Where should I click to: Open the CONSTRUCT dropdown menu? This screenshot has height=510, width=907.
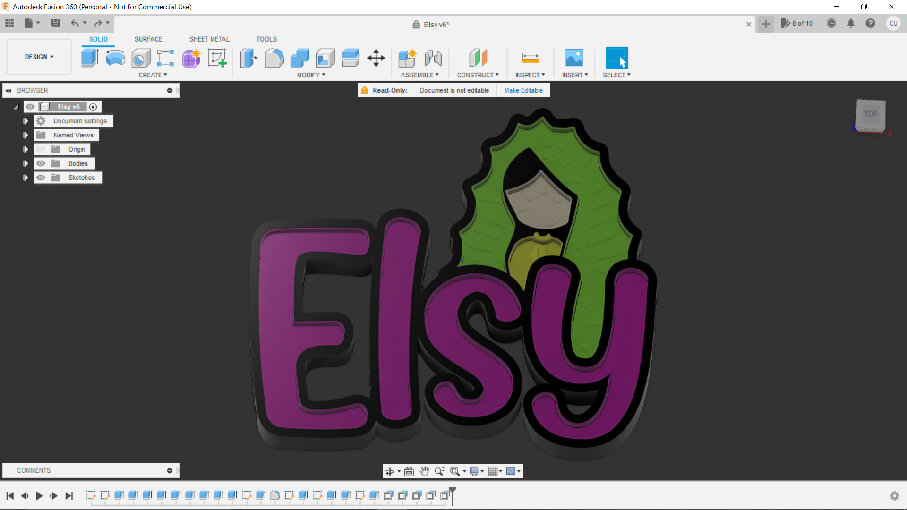click(x=478, y=75)
